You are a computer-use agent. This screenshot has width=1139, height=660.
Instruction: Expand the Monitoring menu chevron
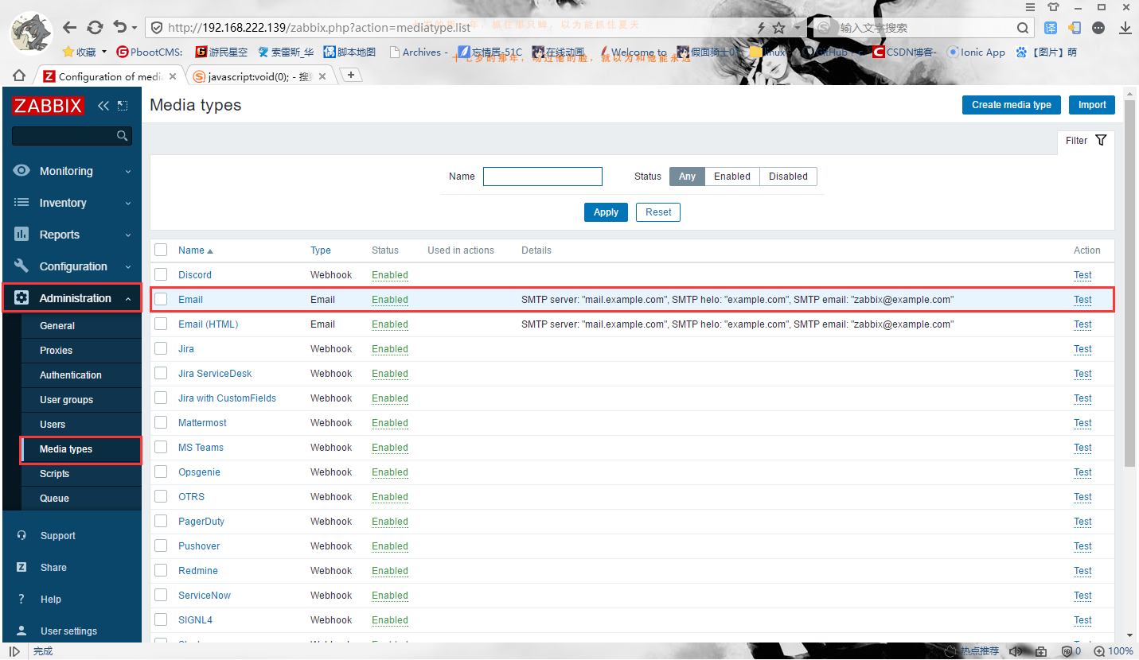[128, 172]
